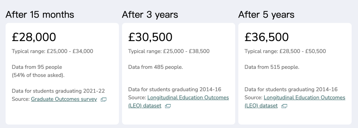Select the After 5 years heading
The width and height of the screenshot is (358, 128).
(x=267, y=15)
